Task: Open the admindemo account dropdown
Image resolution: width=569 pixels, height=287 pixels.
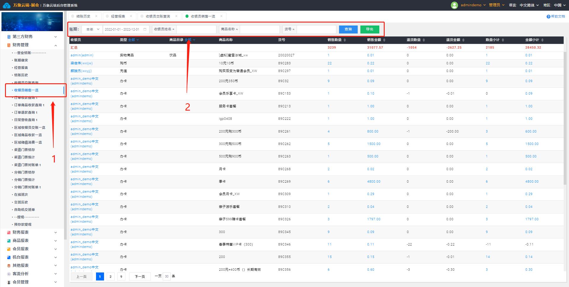Action: click(x=473, y=5)
